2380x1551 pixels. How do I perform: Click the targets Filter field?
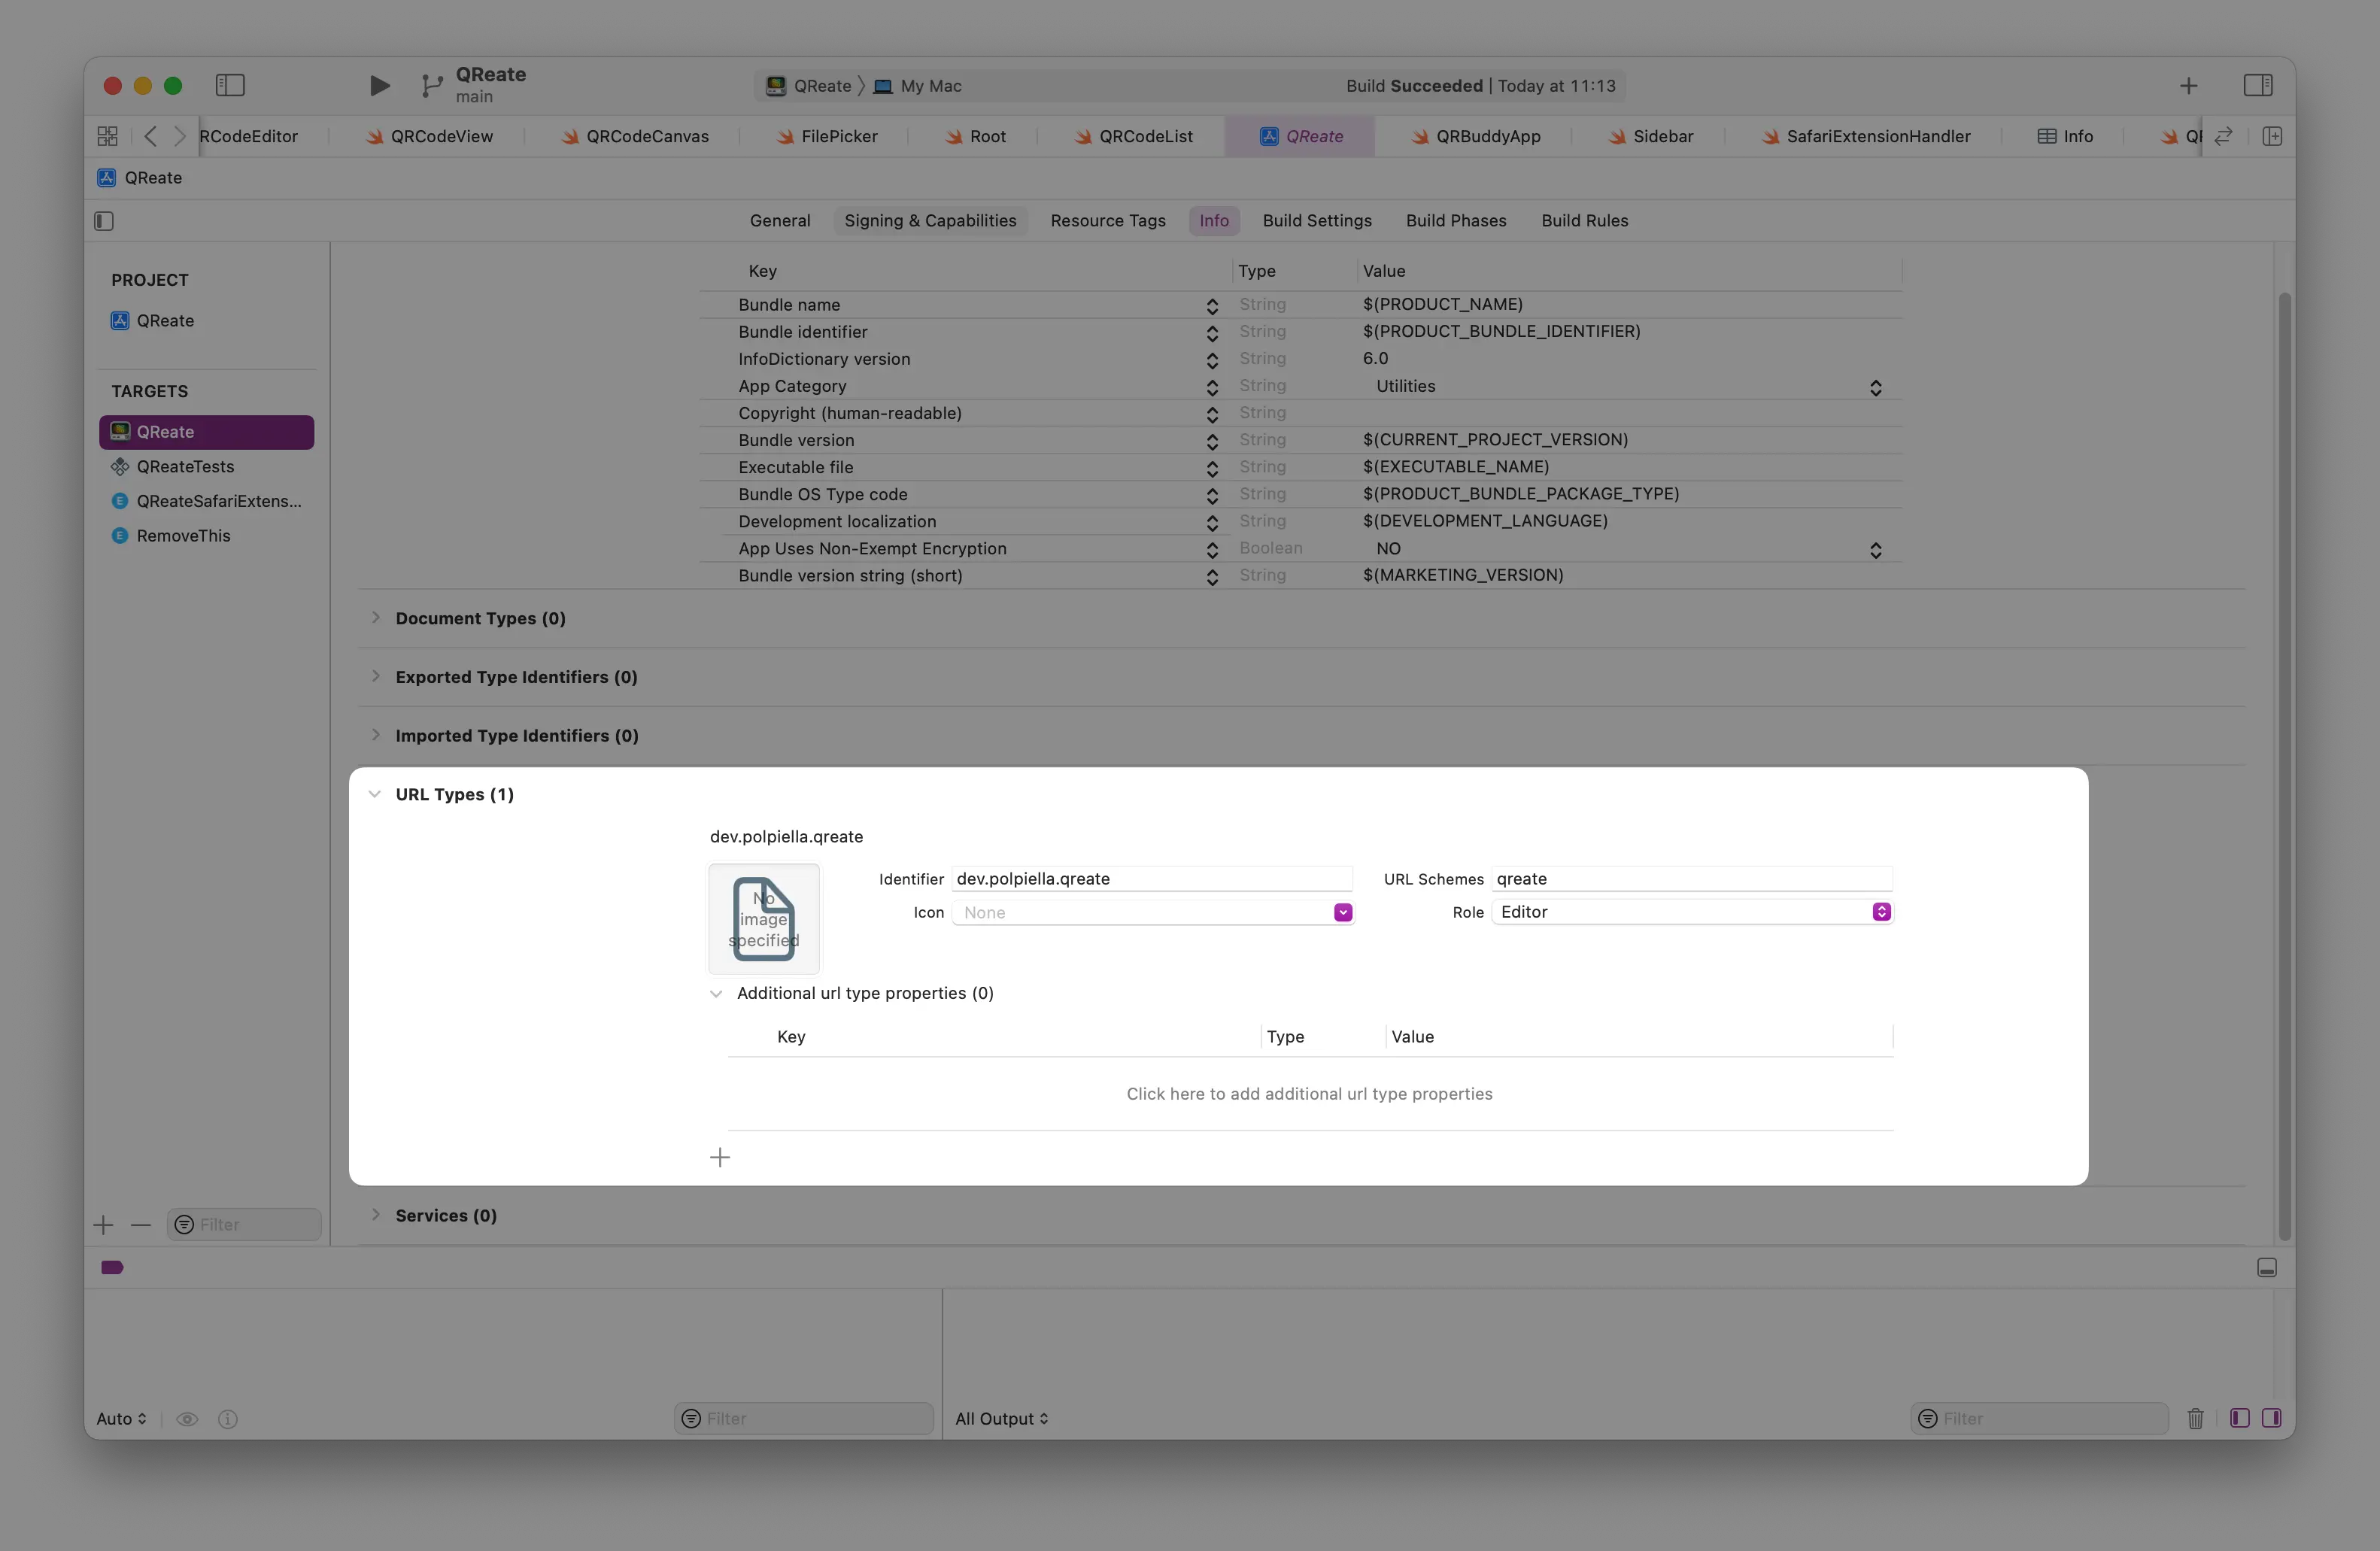click(x=244, y=1225)
